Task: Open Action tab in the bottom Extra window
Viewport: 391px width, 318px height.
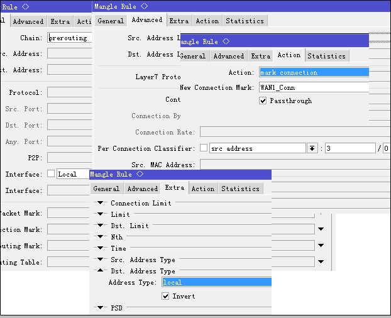Action: tap(203, 189)
